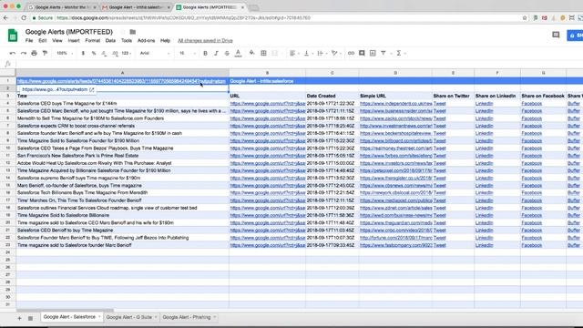The image size is (583, 328).
Task: Open horizontal align dropdown
Action: tap(294, 53)
